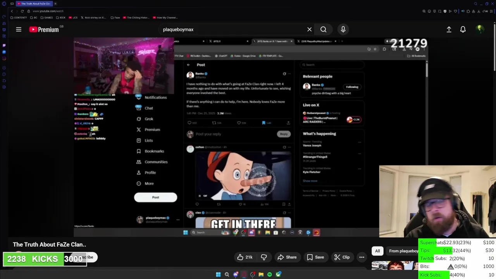The image size is (496, 279).
Task: Open Discord from the taskbar
Action: (236, 274)
